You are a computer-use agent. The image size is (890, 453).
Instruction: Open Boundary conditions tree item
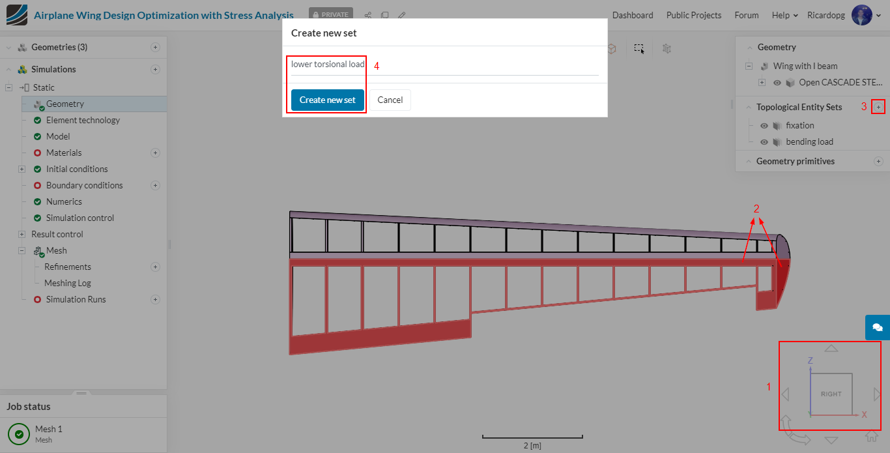(x=84, y=185)
